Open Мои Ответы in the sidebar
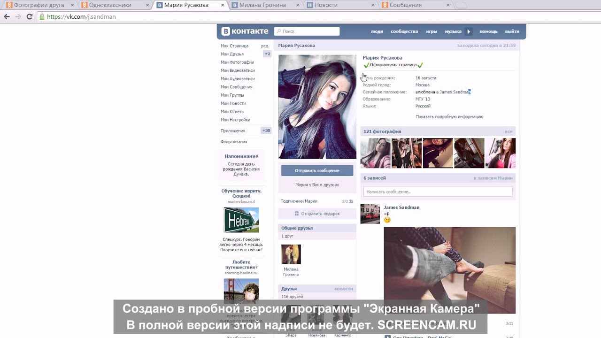This screenshot has height=338, width=601. [x=232, y=112]
